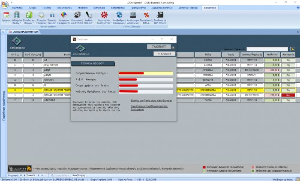
Task: Go to last record in navigator
Action: coord(42,175)
